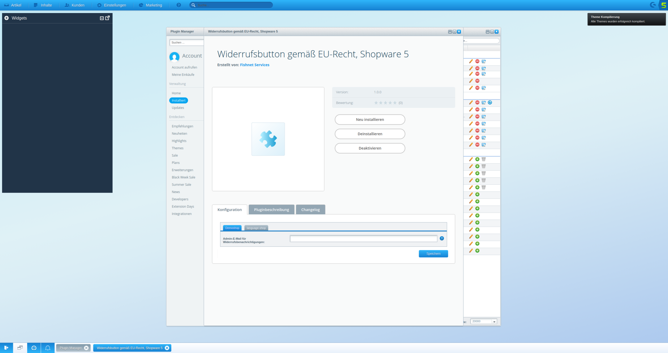Open the Plans section
668x353 pixels.
coord(176,162)
